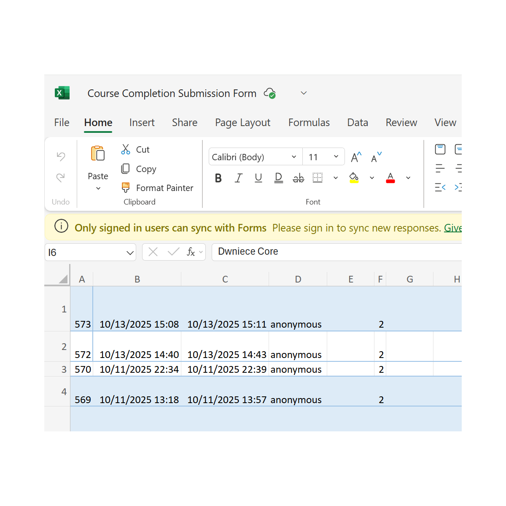
Task: Open the Calibri (Body) font dropdown
Action: (x=294, y=157)
